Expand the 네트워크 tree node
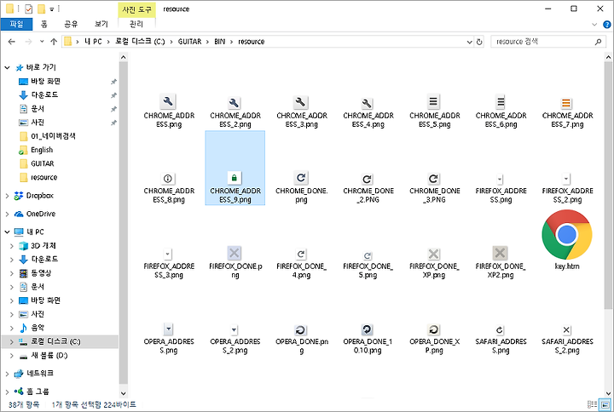 point(7,374)
